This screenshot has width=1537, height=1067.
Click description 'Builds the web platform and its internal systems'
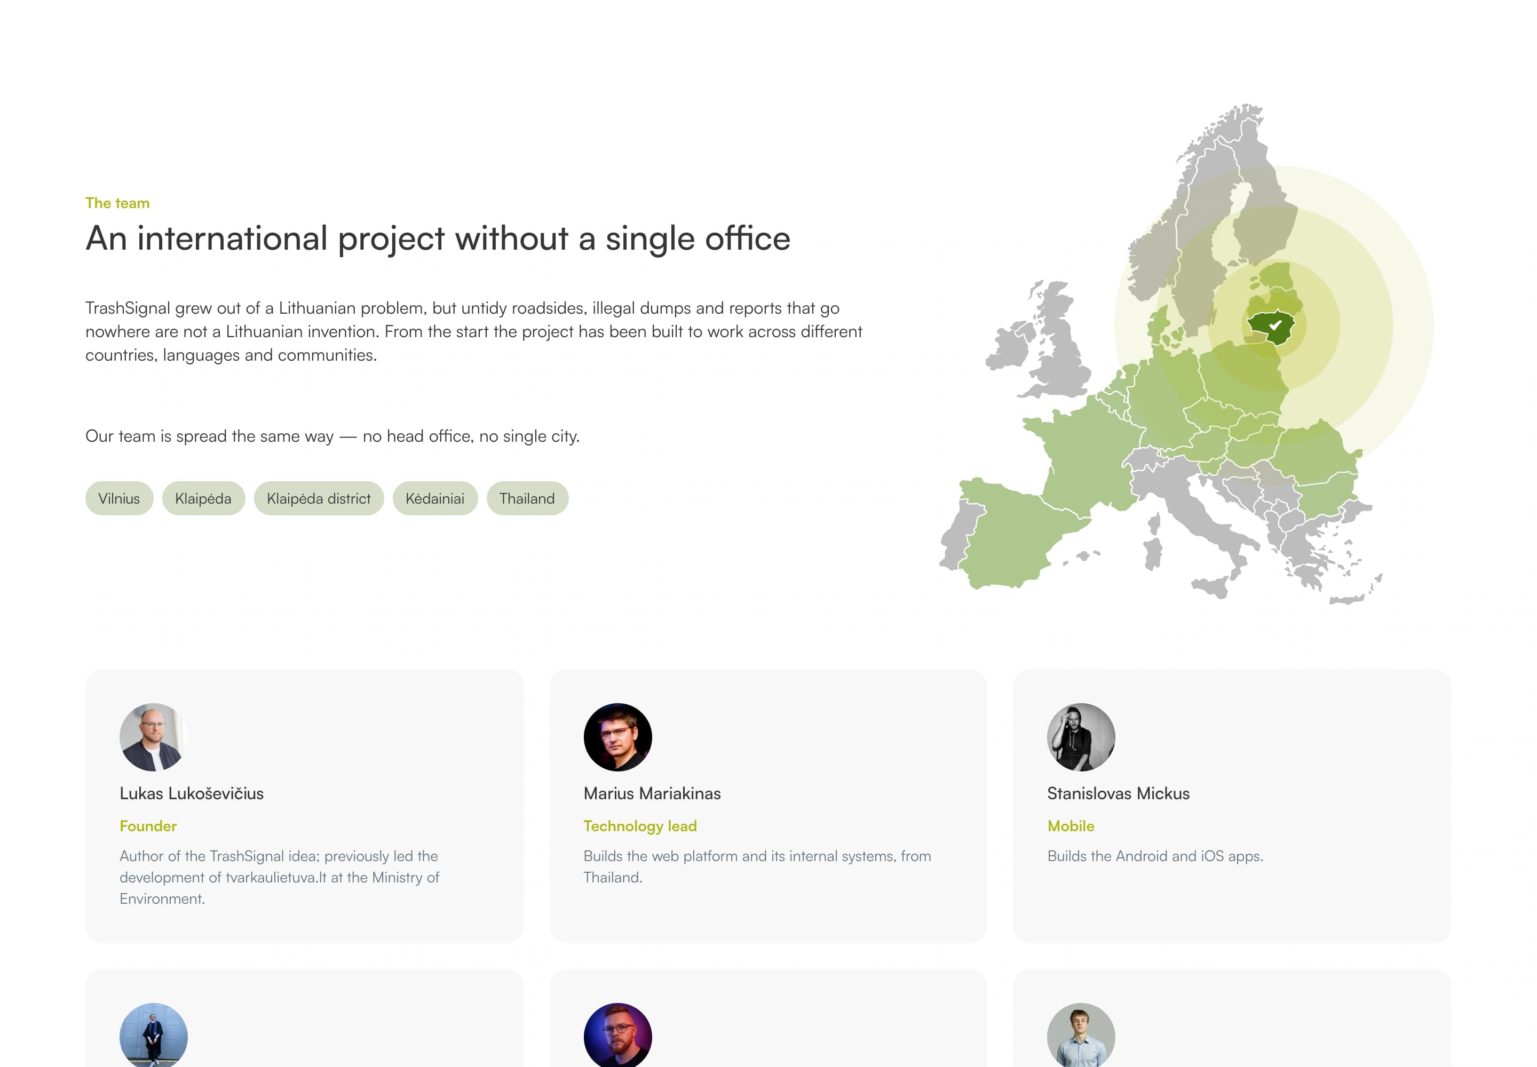click(x=757, y=866)
